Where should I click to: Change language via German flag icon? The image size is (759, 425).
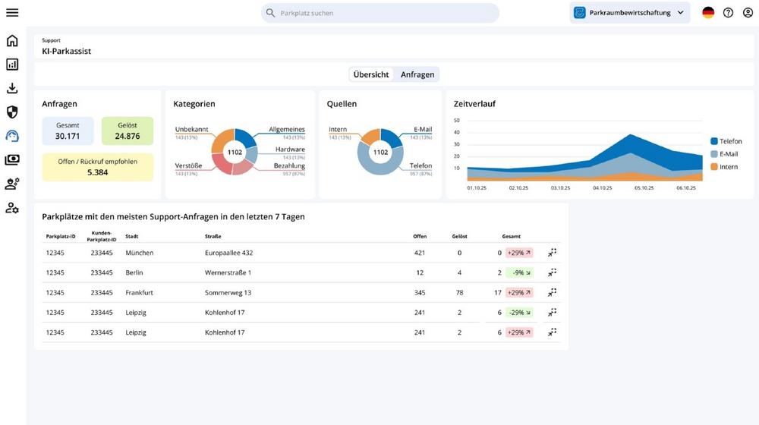(x=708, y=13)
